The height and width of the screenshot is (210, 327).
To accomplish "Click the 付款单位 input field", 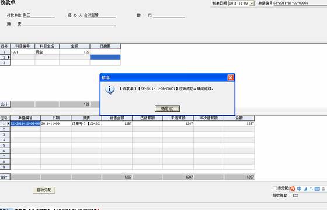I will (39, 15).
